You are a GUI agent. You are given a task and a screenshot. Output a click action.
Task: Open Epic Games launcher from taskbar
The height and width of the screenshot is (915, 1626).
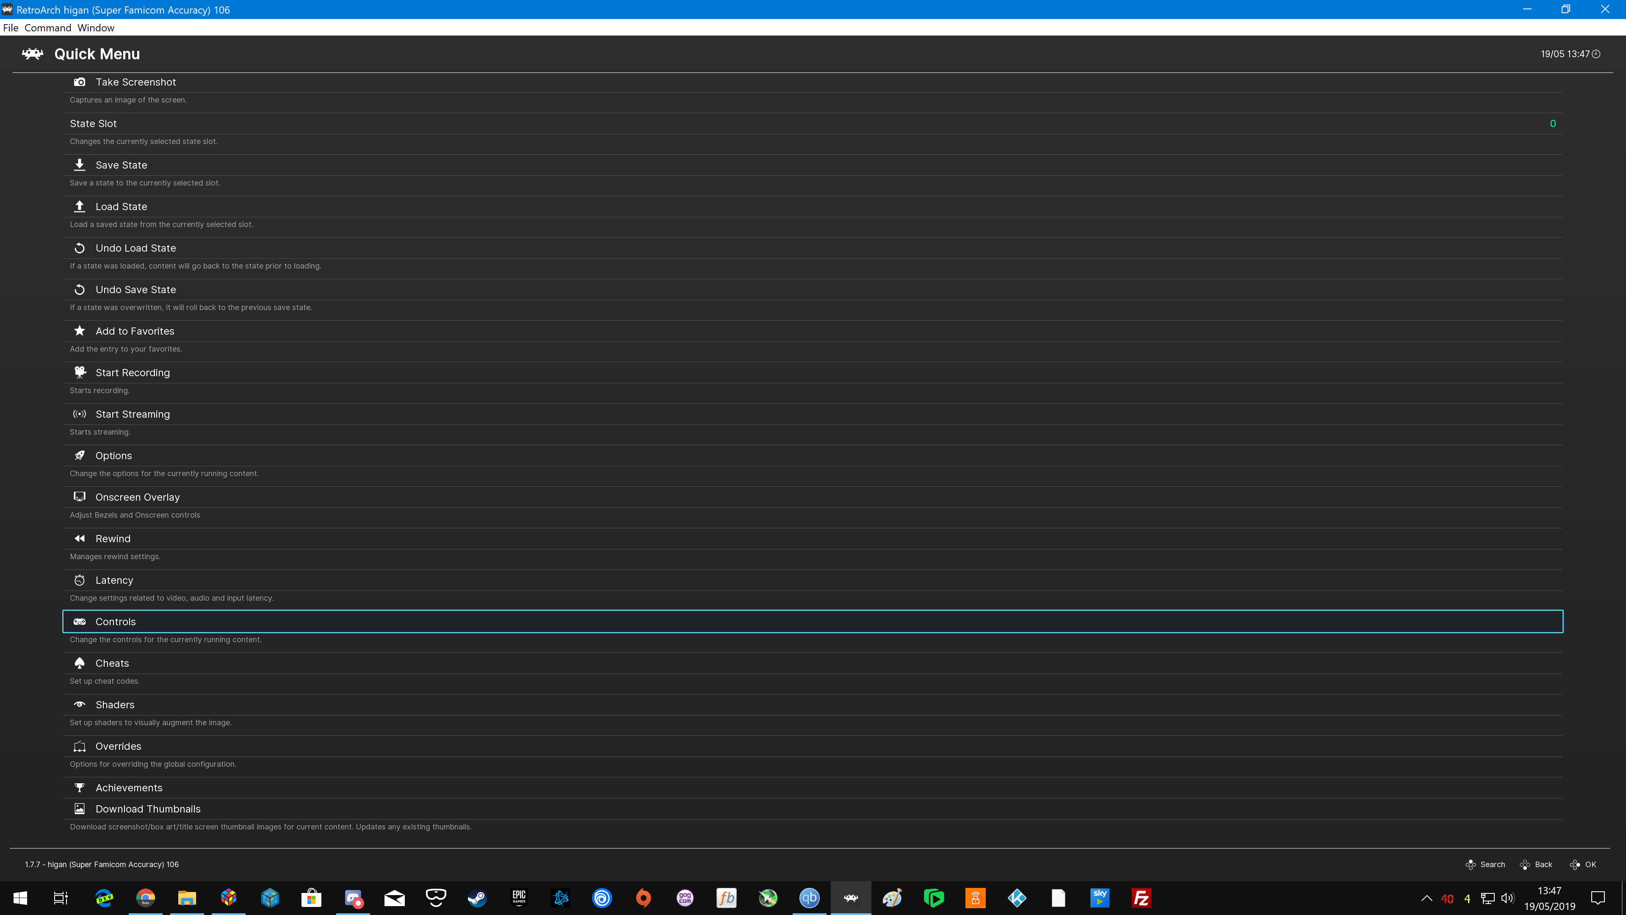(x=519, y=898)
